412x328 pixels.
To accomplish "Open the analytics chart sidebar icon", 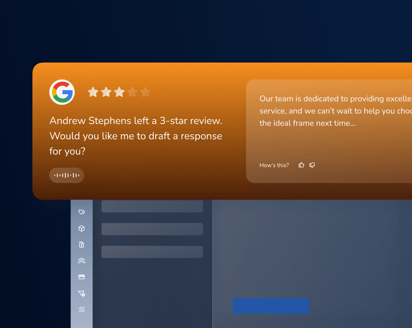I will (82, 309).
